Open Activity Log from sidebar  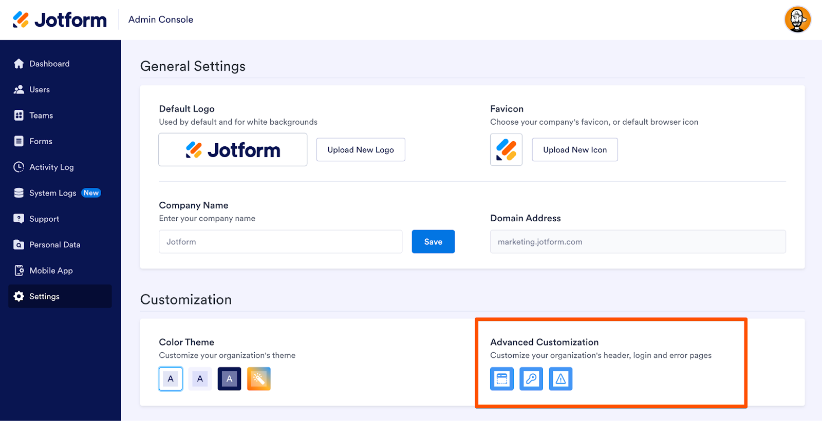tap(51, 167)
